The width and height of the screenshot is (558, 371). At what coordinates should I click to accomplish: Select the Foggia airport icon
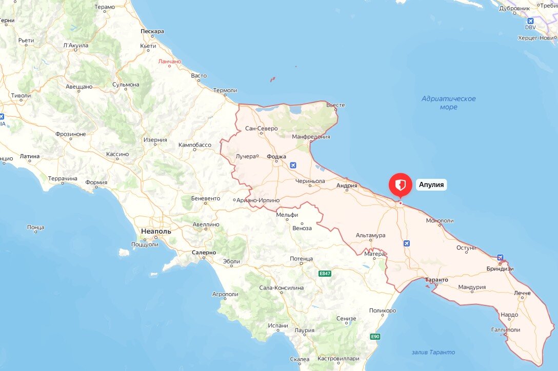pyautogui.click(x=293, y=165)
